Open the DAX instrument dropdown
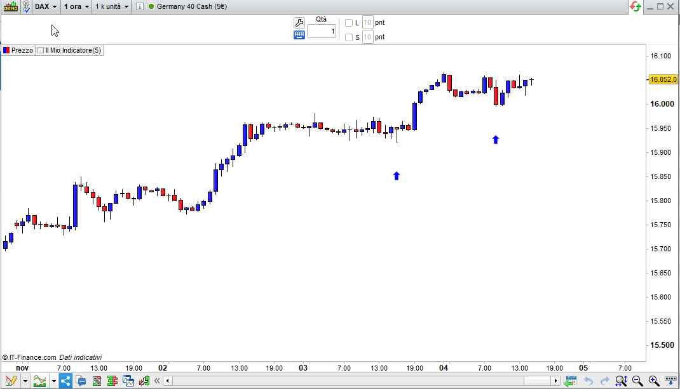This screenshot has width=680, height=389. [x=46, y=6]
